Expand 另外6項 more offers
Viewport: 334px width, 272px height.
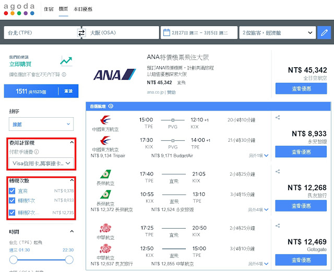pyautogui.click(x=258, y=264)
